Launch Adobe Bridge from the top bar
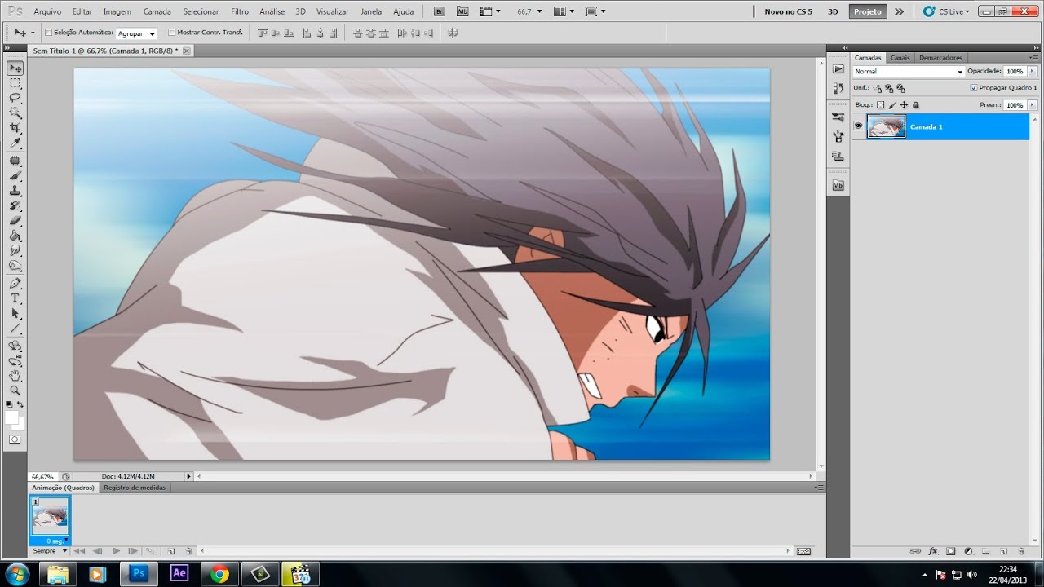 [x=439, y=11]
